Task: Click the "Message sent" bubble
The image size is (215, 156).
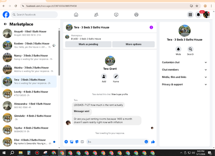Action: coord(82,111)
